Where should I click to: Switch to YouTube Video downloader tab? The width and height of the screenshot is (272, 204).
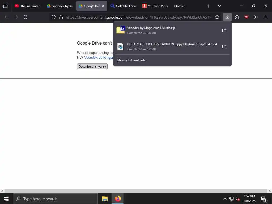click(155, 6)
